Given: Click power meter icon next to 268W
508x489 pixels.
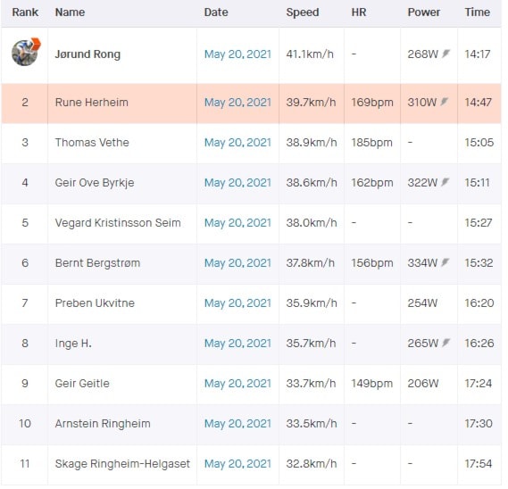Looking at the screenshot, I should tap(446, 54).
